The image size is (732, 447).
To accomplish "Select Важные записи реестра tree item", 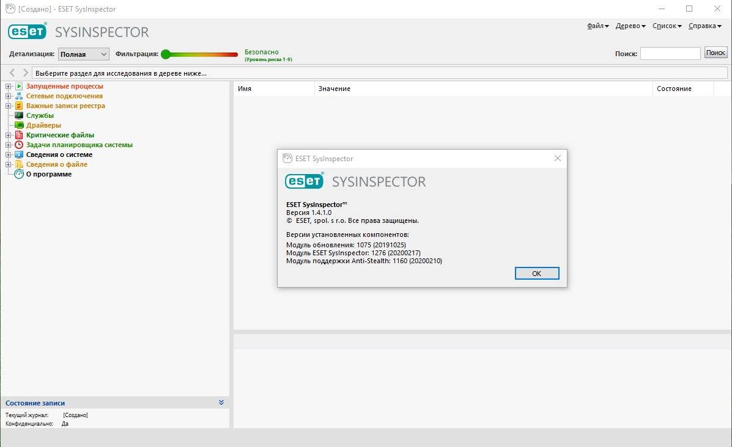I will coord(65,106).
